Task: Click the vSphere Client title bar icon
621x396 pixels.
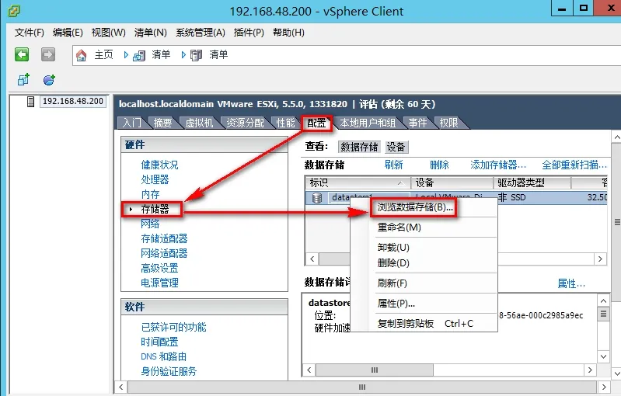Action: click(14, 10)
